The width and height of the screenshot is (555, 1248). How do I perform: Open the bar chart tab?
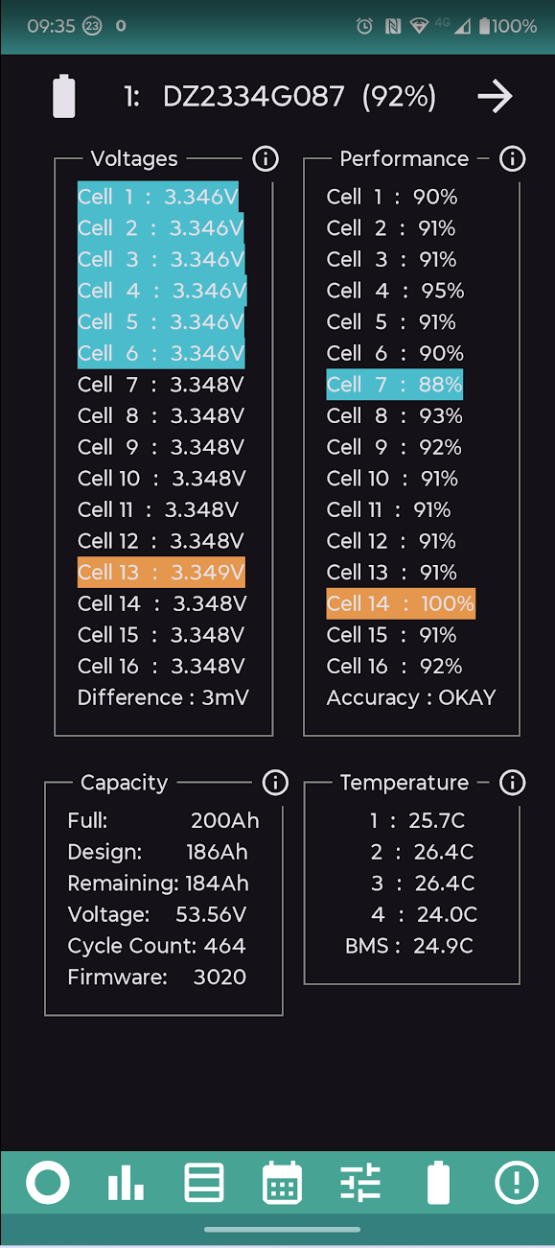[x=126, y=1183]
